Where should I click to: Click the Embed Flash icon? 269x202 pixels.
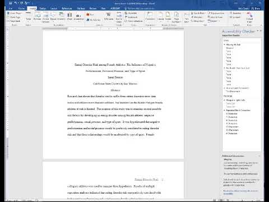coord(249,17)
